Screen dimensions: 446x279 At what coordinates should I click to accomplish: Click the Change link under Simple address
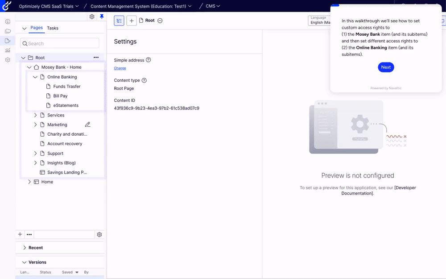(120, 68)
